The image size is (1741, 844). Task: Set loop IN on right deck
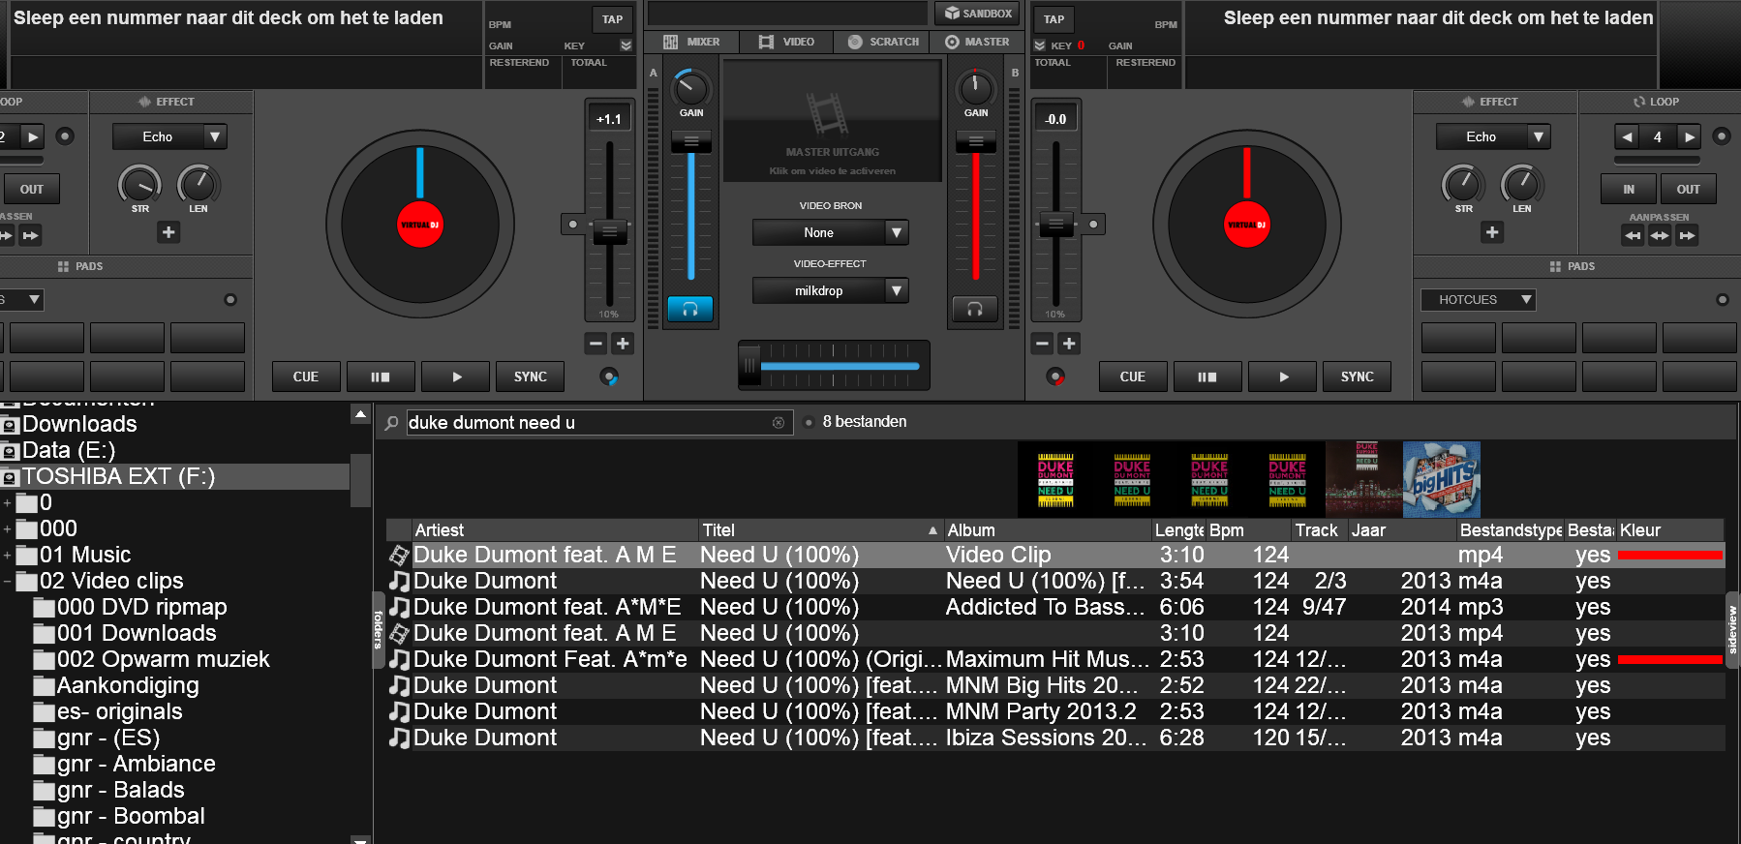coord(1629,189)
